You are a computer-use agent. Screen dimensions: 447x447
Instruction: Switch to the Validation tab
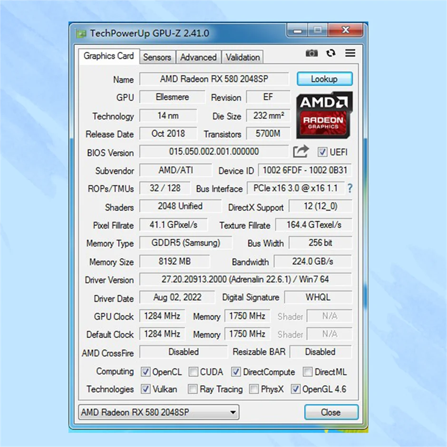(243, 57)
